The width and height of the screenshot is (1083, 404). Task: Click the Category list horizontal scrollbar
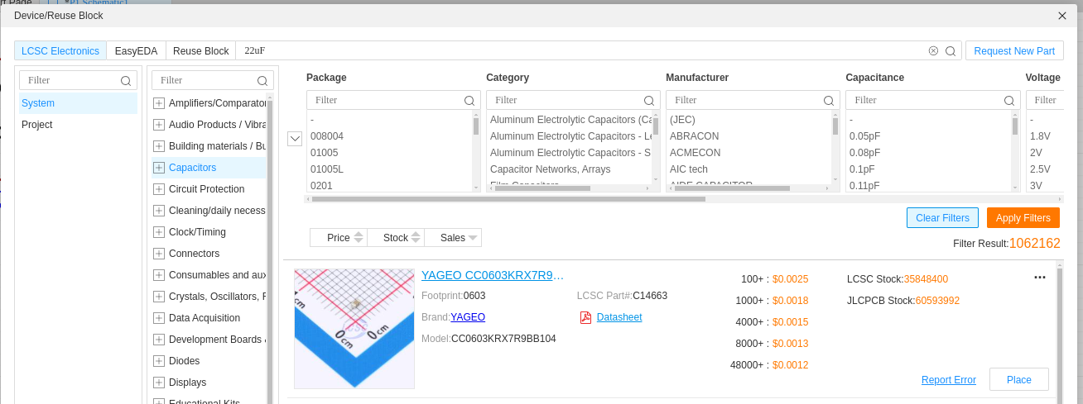pos(542,188)
